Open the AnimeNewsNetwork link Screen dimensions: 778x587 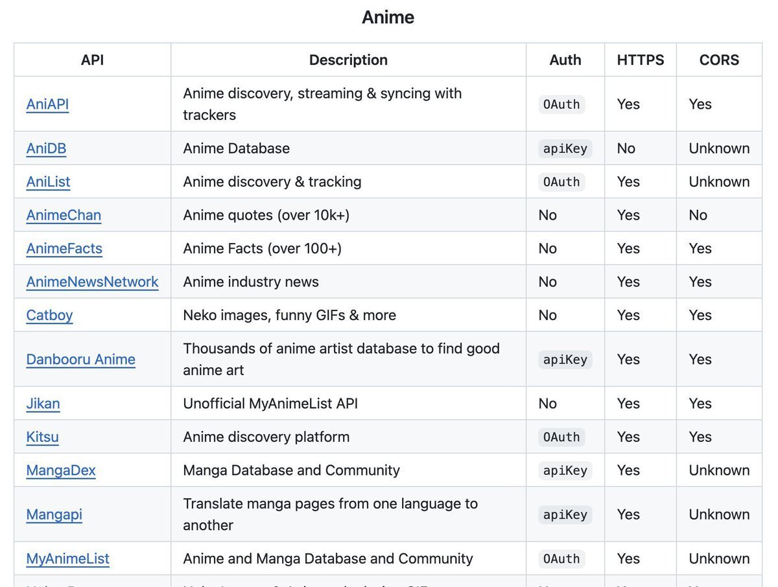(x=92, y=282)
